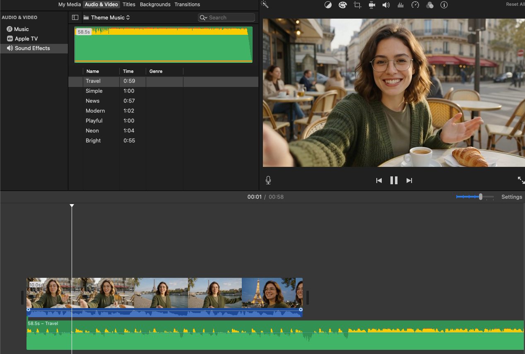
Task: Open the clip information tool
Action: point(444,5)
